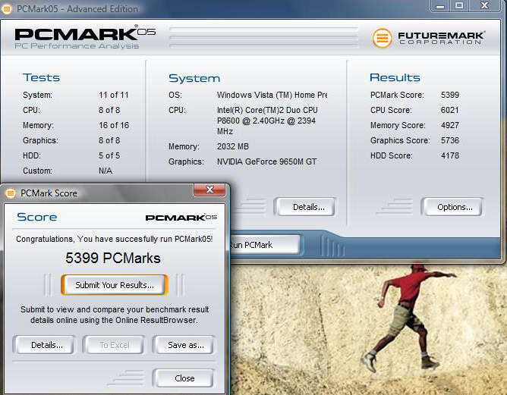Click the OS value Windows Vista Home
Image resolution: width=507 pixels, height=395 pixels.
point(272,95)
